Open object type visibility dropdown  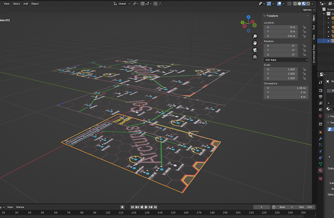coord(261,4)
